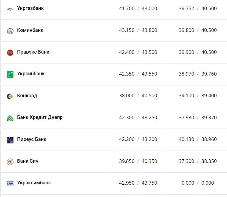Click the Банк Сич round logo
This screenshot has height=197, width=227.
coord(10,162)
